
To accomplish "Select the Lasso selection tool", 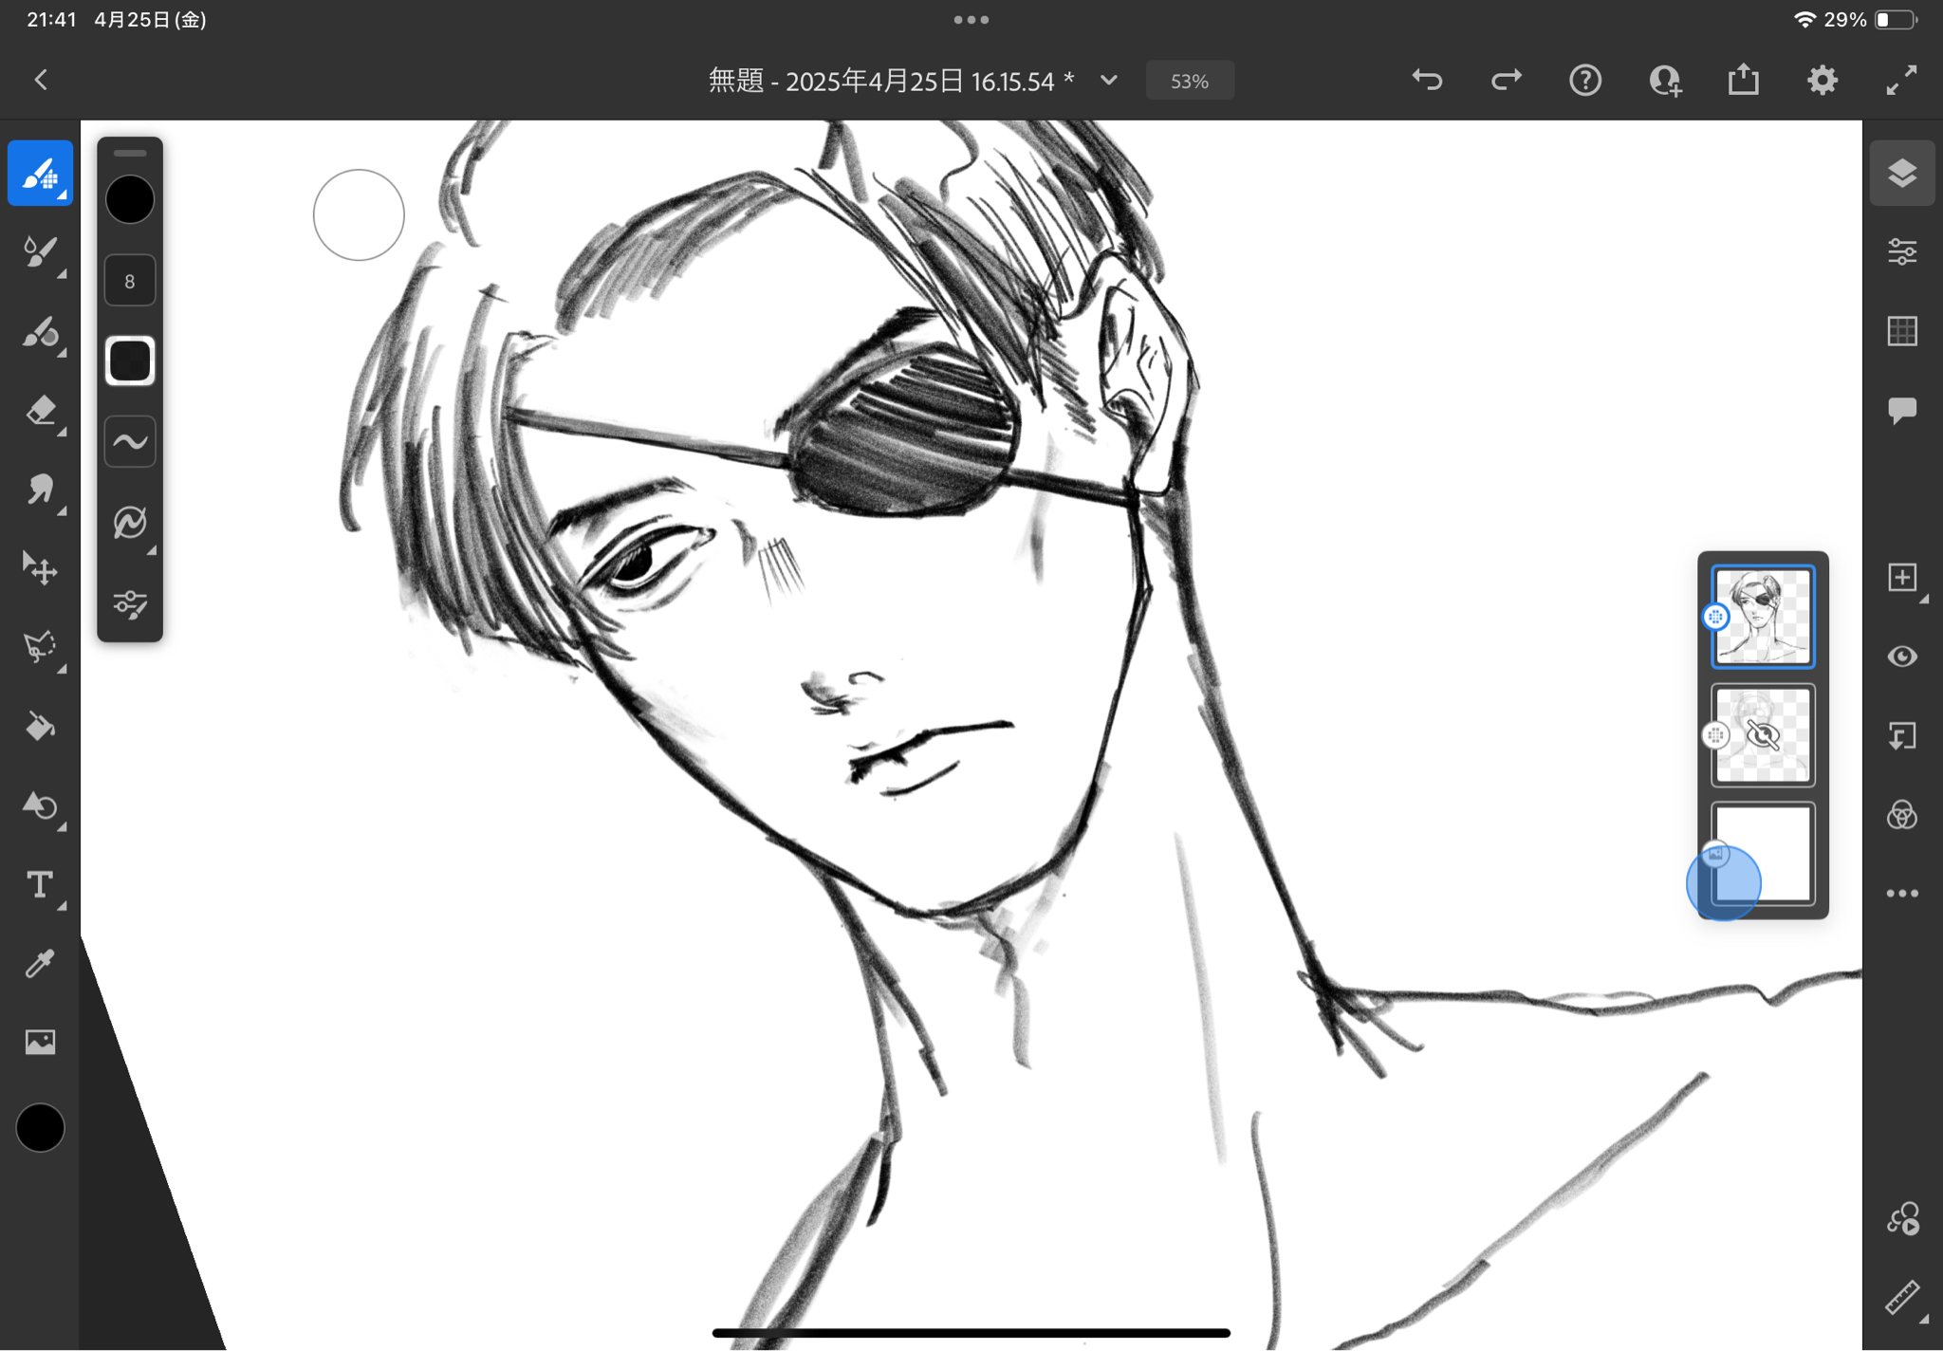I will pyautogui.click(x=40, y=647).
